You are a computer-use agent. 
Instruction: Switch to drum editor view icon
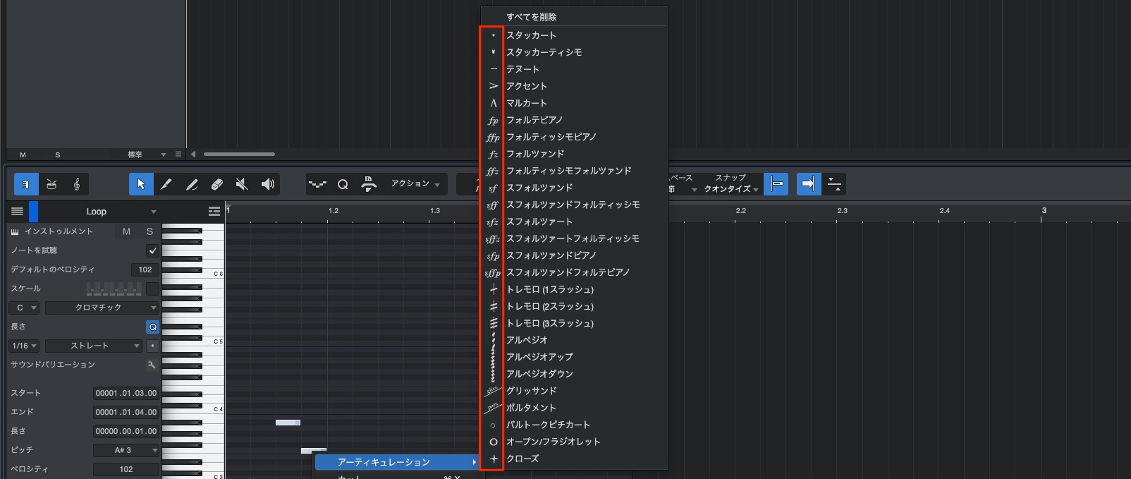(51, 184)
